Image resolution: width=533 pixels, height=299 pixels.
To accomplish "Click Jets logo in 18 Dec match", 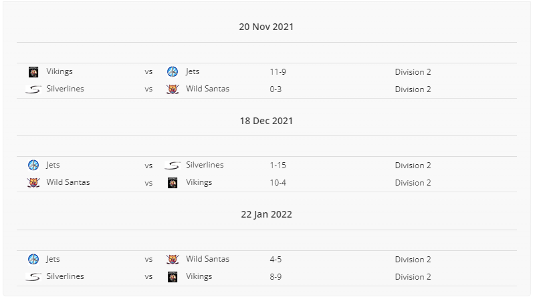I will pos(33,166).
